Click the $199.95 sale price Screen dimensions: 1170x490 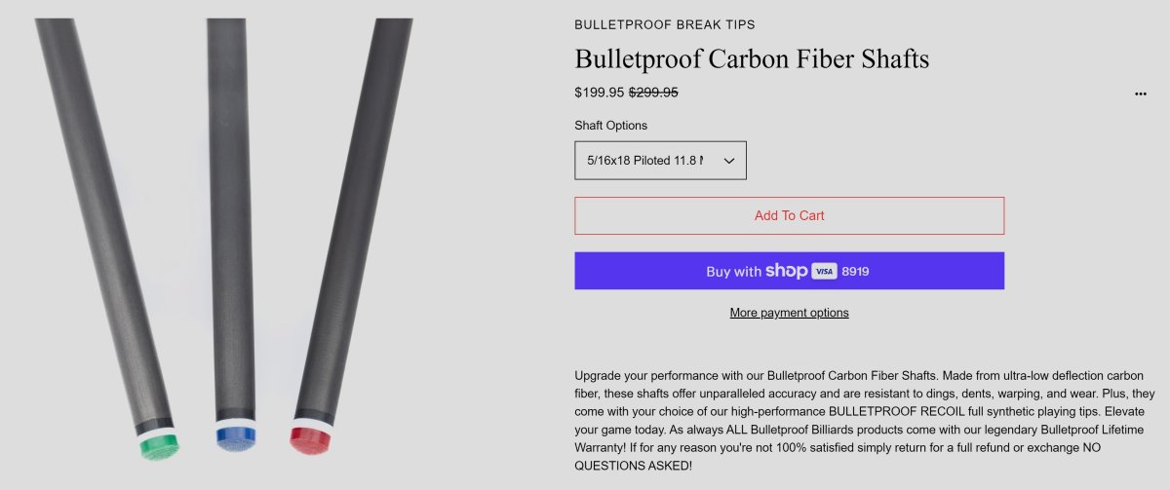tap(599, 93)
